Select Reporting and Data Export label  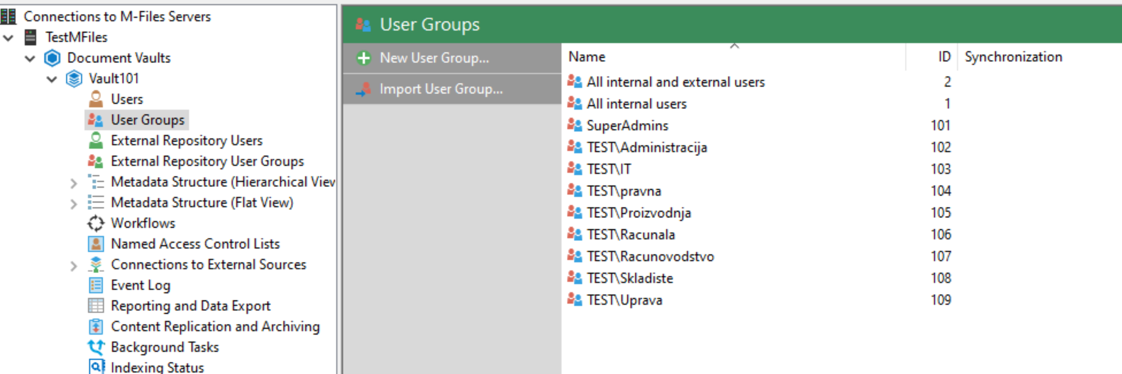pyautogui.click(x=190, y=306)
